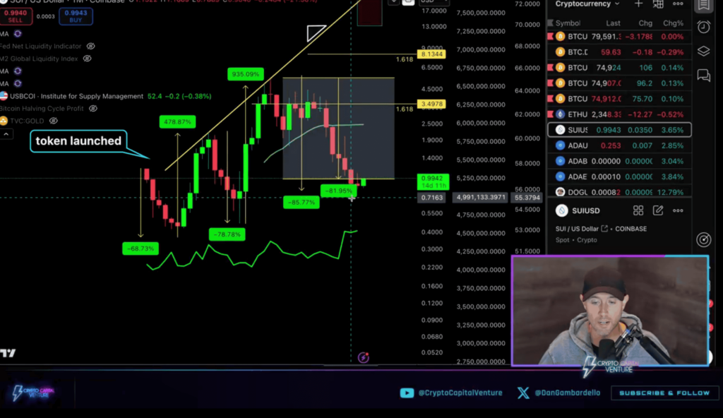Screen dimensions: 723x418
Task: Click the 8.1344 yellow price label
Action: click(x=431, y=54)
